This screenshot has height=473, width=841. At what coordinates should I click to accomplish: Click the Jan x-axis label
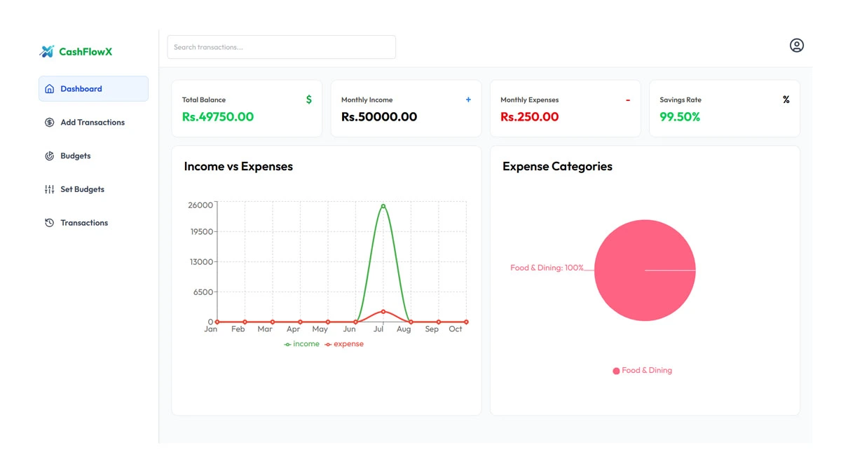click(x=211, y=329)
